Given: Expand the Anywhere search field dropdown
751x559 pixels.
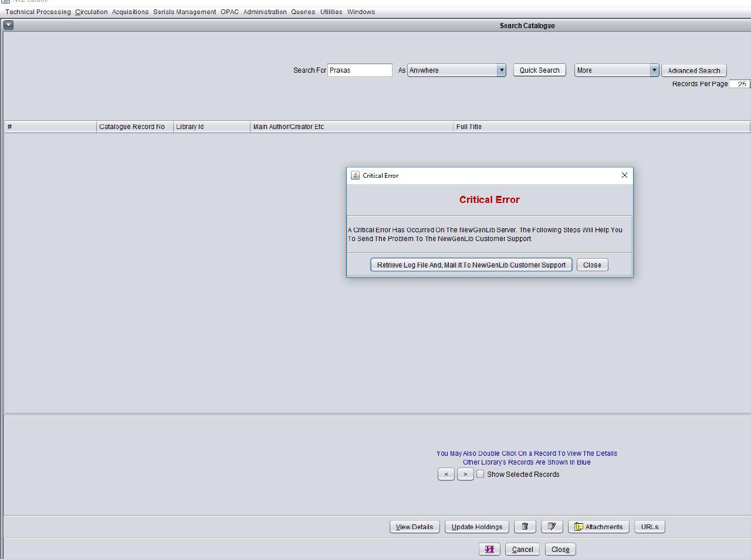Looking at the screenshot, I should click(501, 70).
